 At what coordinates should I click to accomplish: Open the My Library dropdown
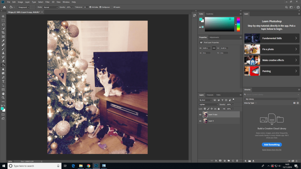[x=271, y=99]
